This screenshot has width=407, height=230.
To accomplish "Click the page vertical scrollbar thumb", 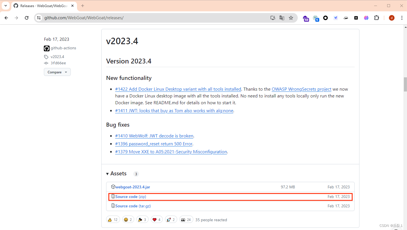I will point(405,84).
